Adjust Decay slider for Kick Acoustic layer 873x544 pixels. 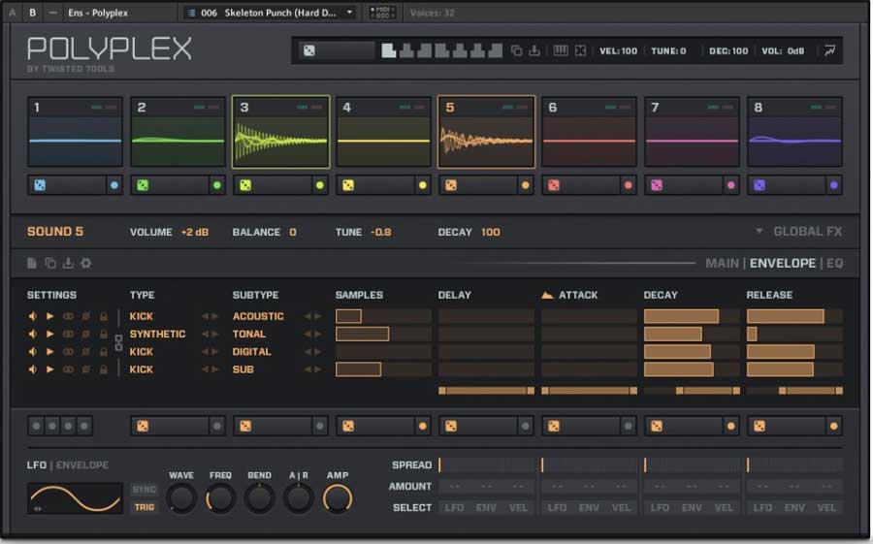click(692, 316)
